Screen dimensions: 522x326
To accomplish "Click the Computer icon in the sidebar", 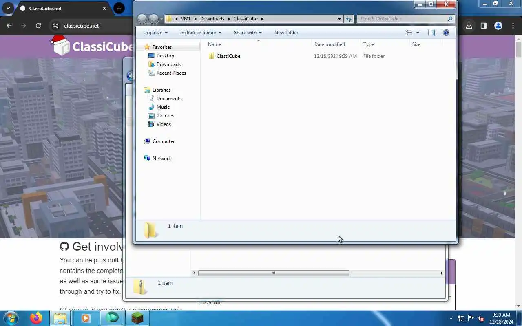I will click(x=147, y=141).
